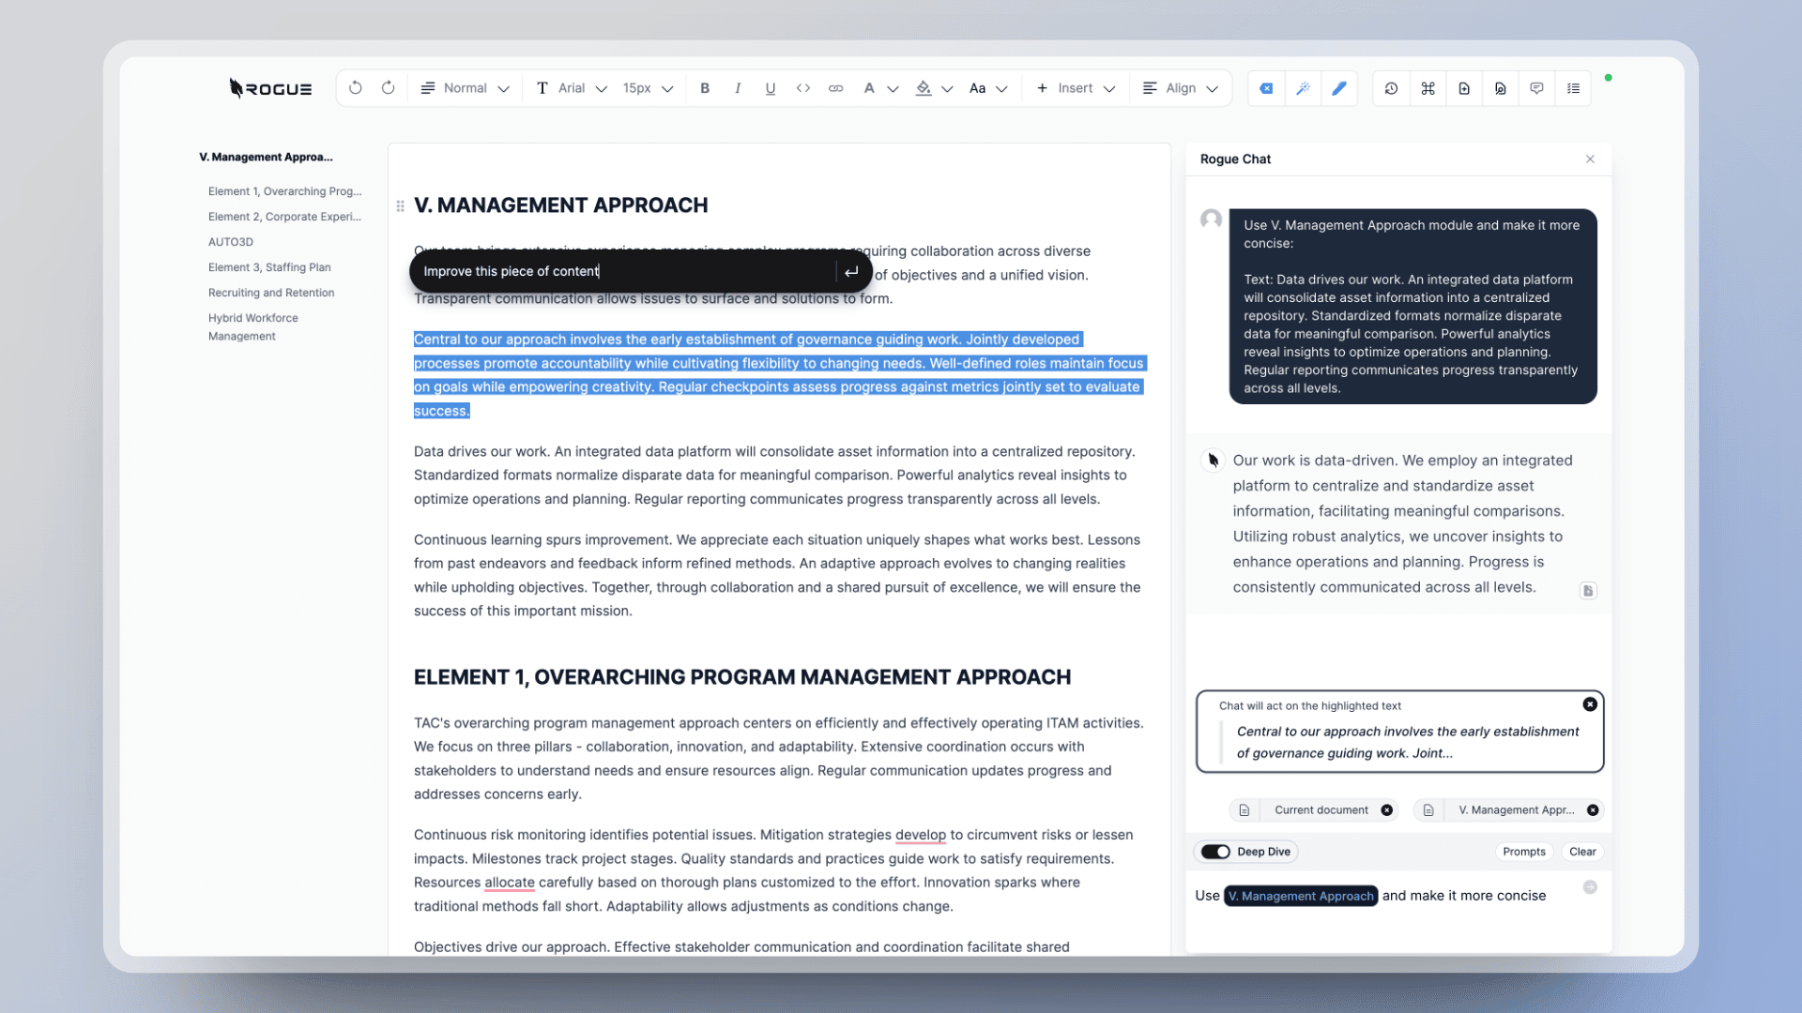This screenshot has width=1802, height=1013.
Task: Insert a hyperlink with the link icon
Action: tap(835, 88)
